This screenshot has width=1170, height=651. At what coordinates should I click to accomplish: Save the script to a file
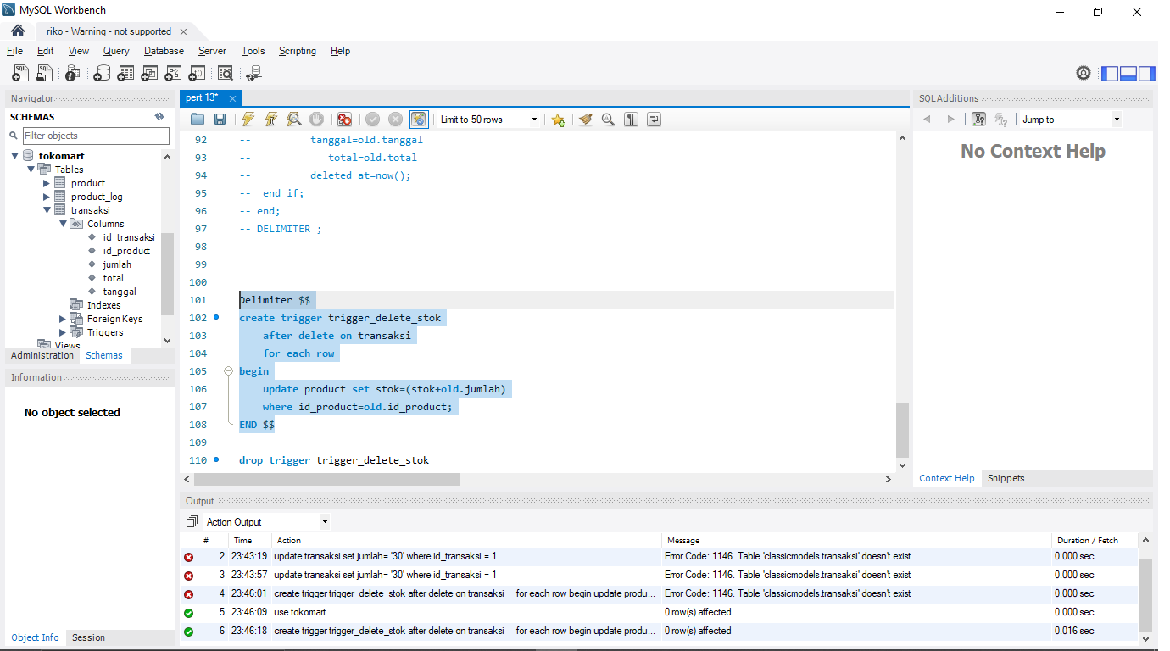[220, 120]
